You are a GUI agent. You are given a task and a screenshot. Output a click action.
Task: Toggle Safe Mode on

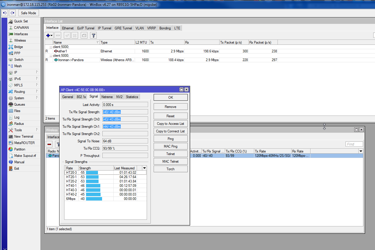[x=29, y=13]
